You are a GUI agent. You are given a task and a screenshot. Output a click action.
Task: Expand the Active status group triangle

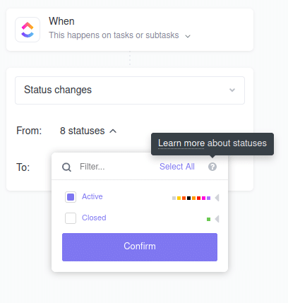[217, 198]
